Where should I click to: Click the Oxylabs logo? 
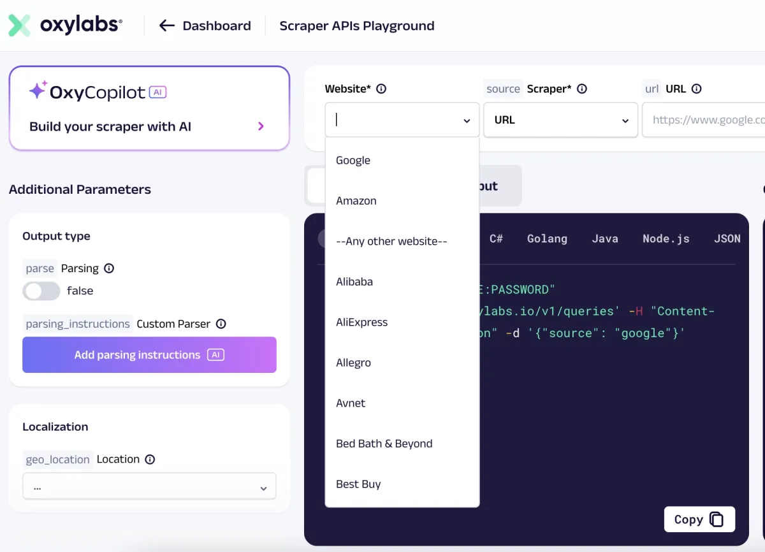coord(65,25)
